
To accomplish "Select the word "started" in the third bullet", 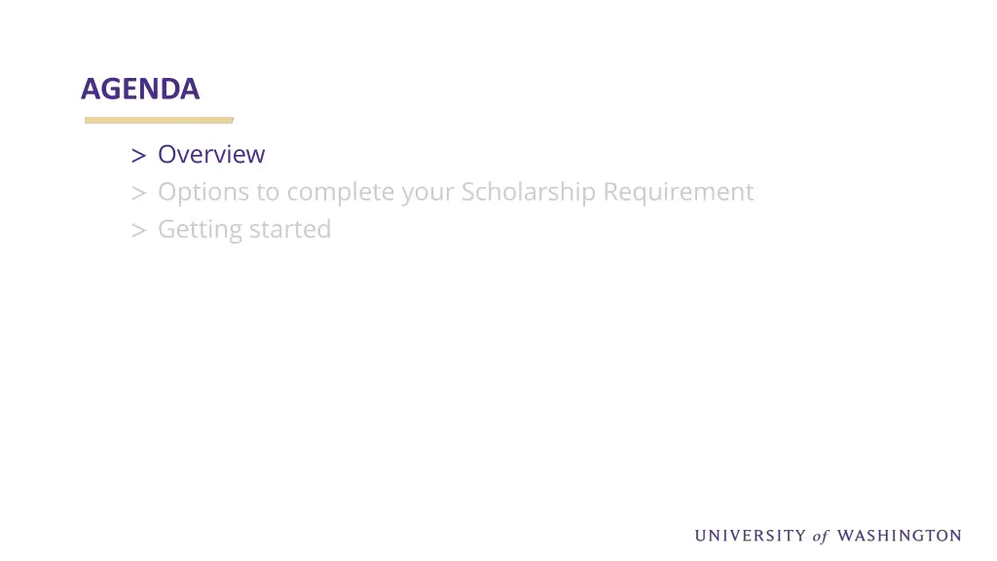I will tap(290, 230).
